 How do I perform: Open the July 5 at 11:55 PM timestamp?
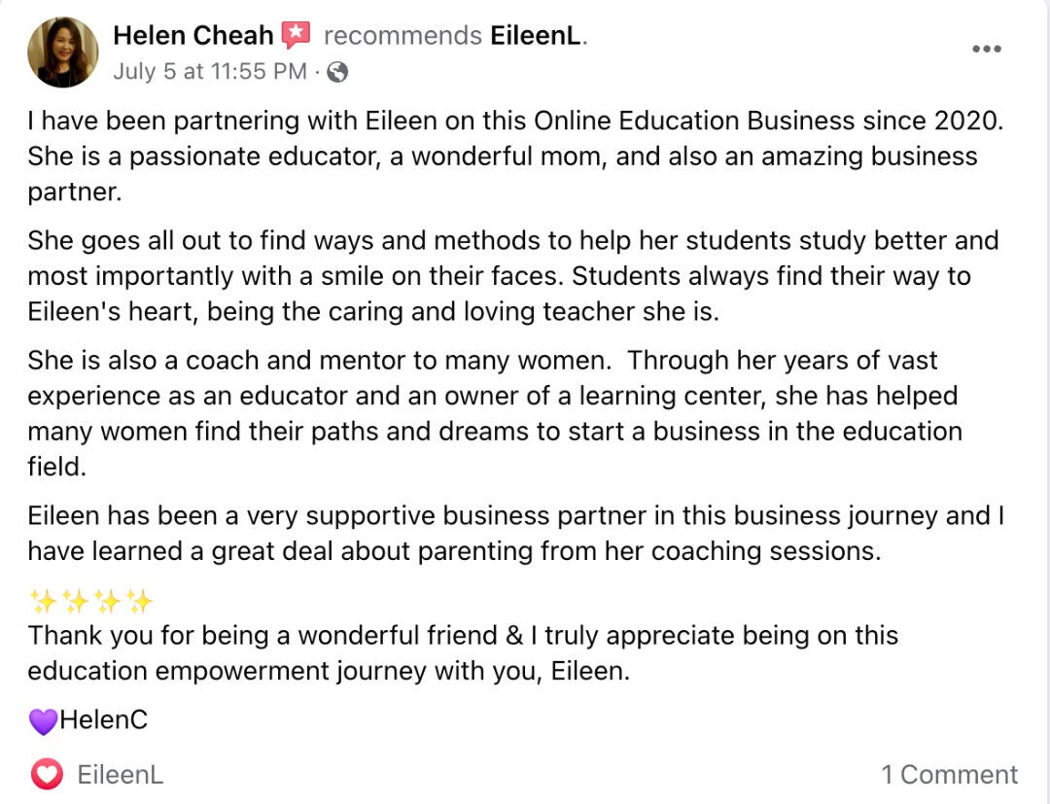click(x=210, y=71)
